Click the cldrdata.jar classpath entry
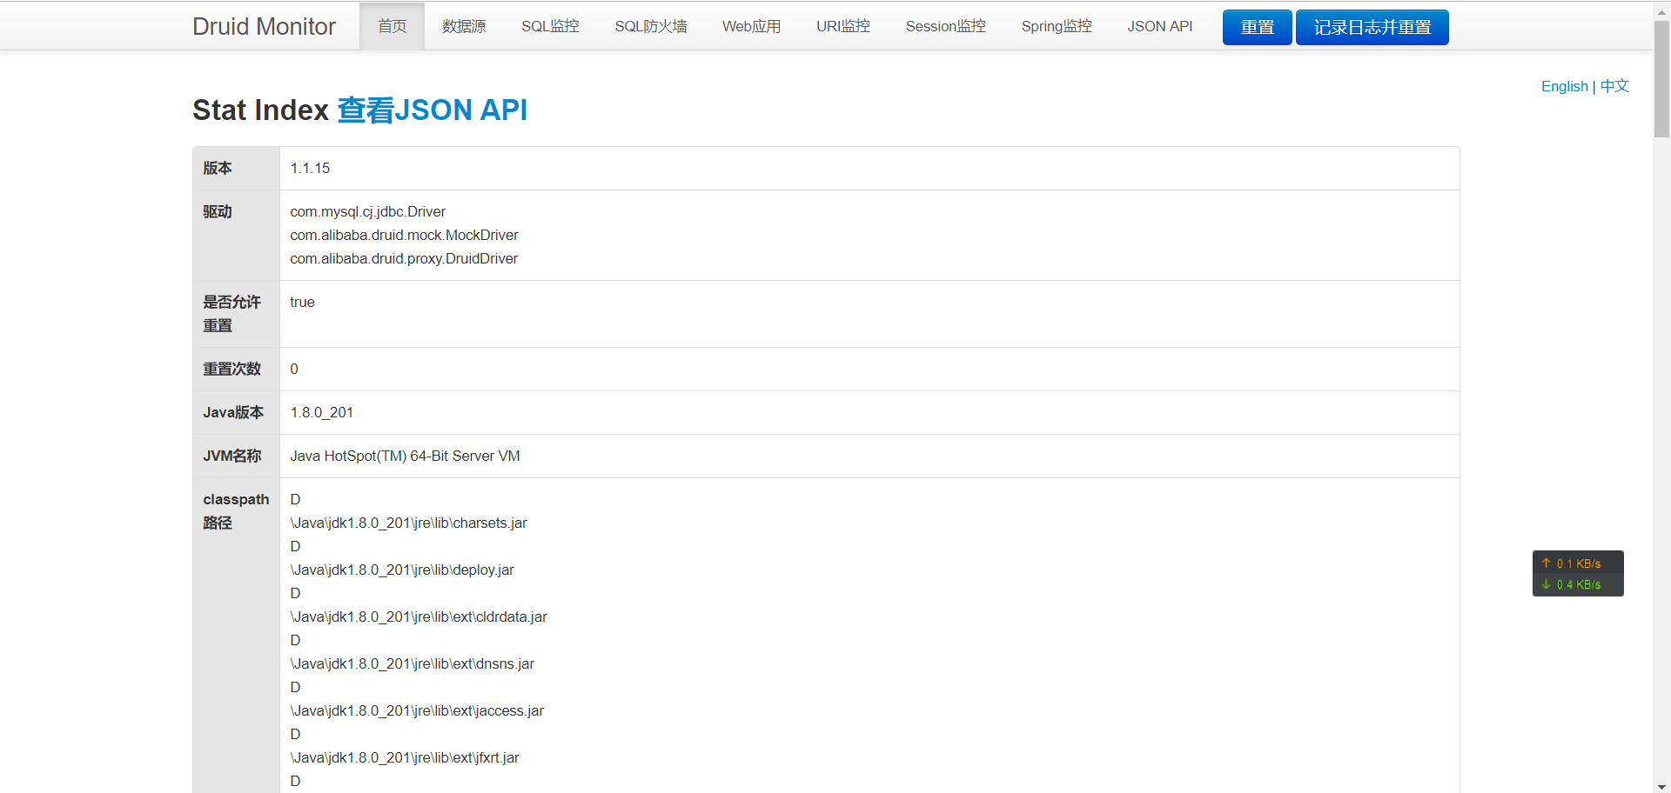 coord(419,616)
